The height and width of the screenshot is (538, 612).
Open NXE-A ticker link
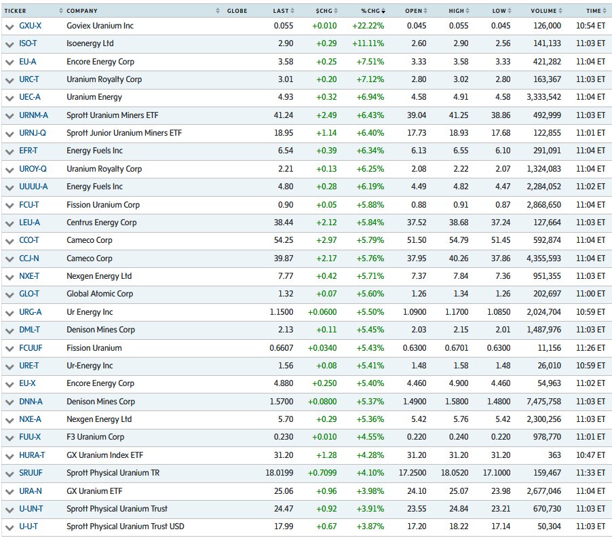point(30,419)
